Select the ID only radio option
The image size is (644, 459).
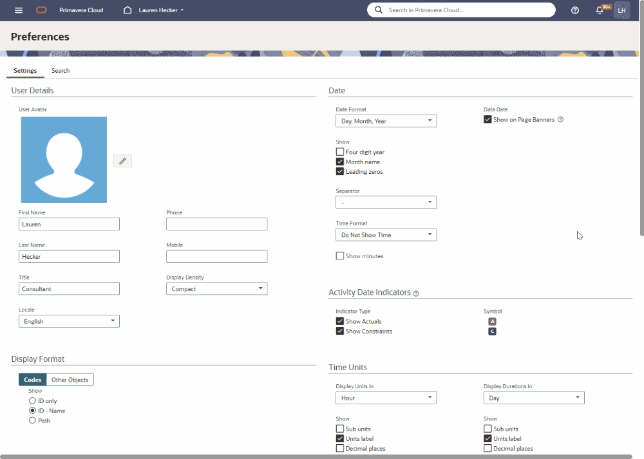tap(32, 400)
